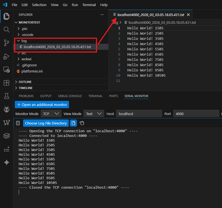222x208 pixels.
Task: Click the Wokwi icon in activity bar
Action: point(6,123)
